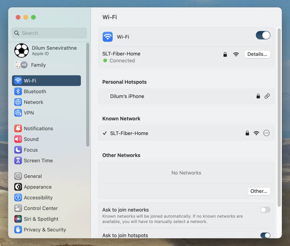Click the Network globe icon

(x=18, y=102)
